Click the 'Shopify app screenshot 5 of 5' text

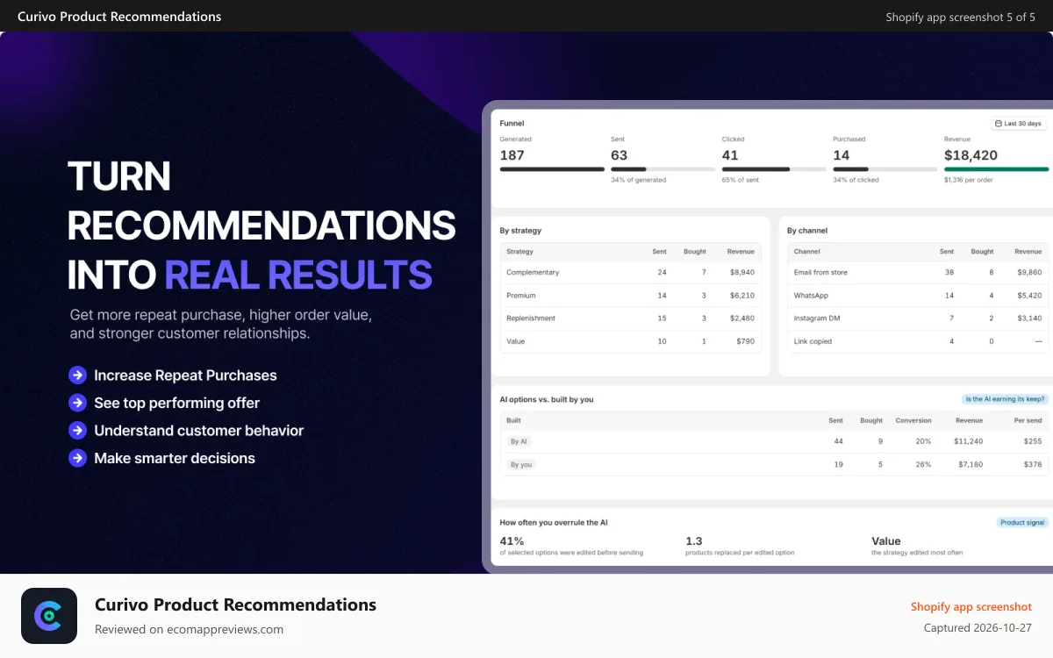(x=961, y=17)
